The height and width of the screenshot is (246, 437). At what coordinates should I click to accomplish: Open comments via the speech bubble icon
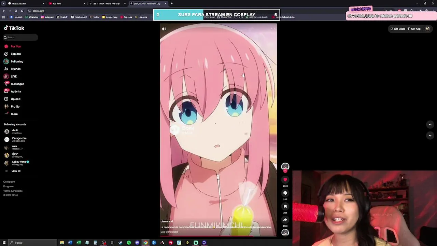[285, 193]
